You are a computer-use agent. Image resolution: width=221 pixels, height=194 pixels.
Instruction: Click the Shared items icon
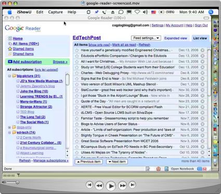click(x=10, y=54)
